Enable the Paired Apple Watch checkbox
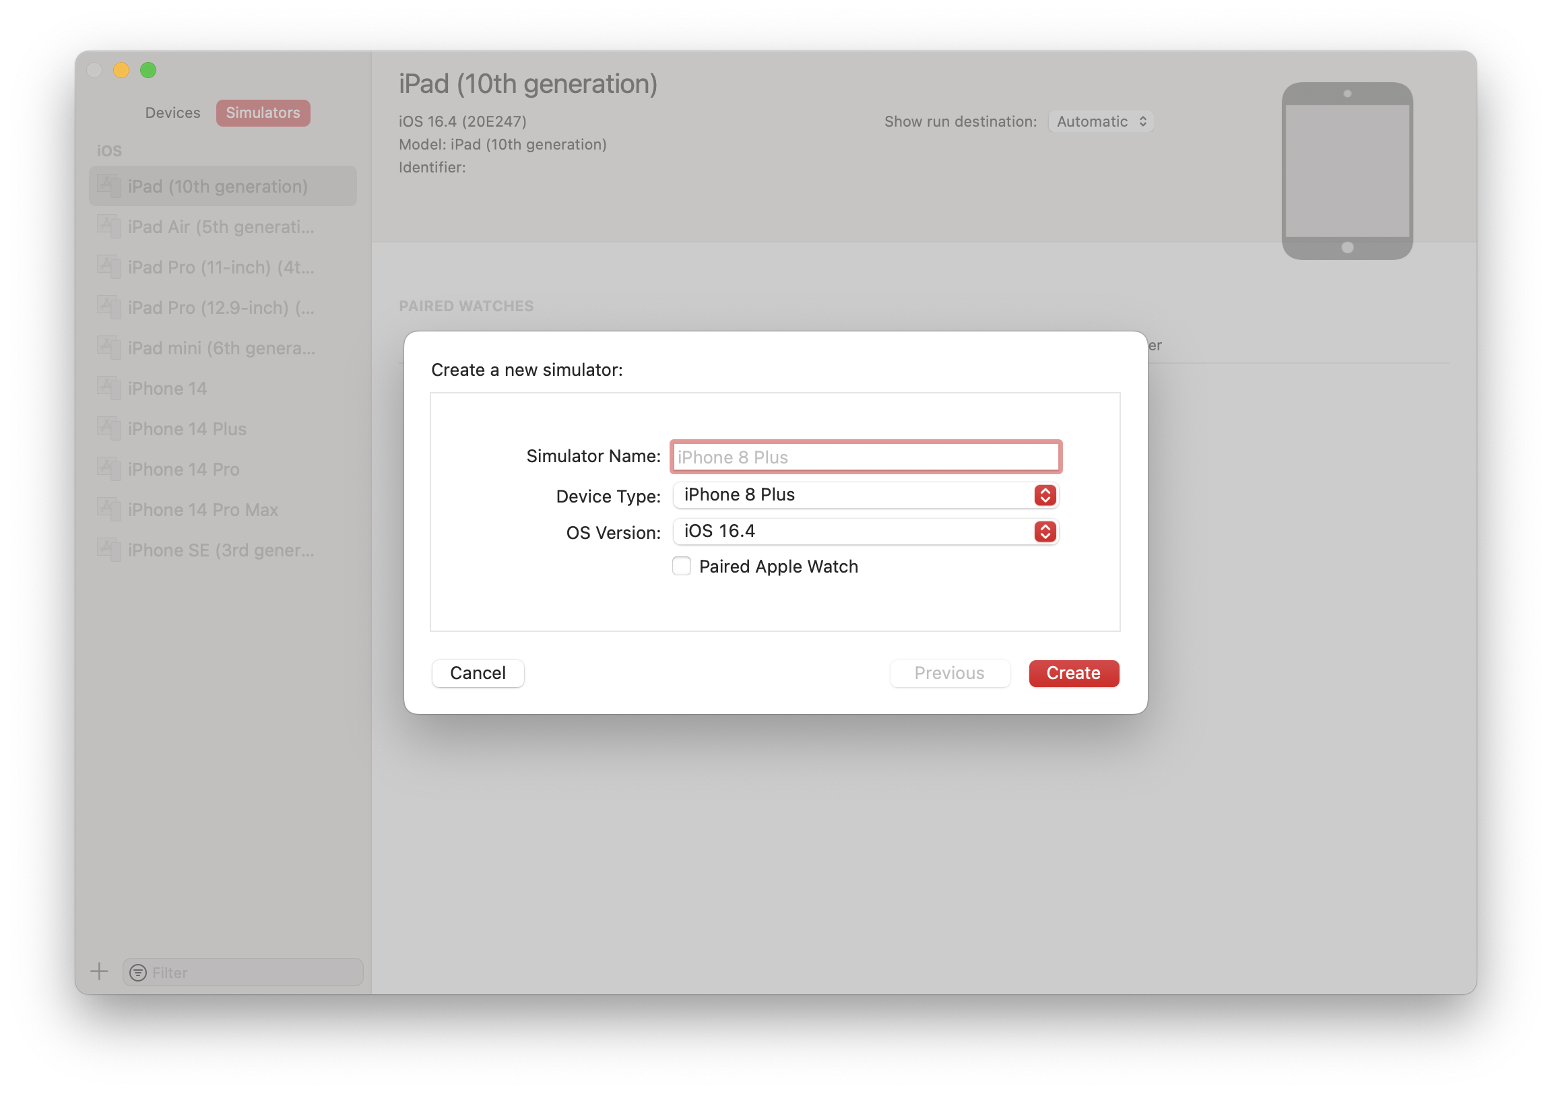The image size is (1552, 1094). [682, 566]
